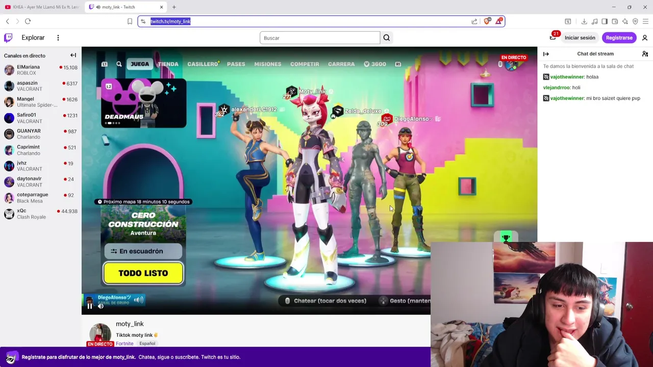This screenshot has width=653, height=367.
Task: Go back with the browser back arrow
Action: pyautogui.click(x=8, y=21)
